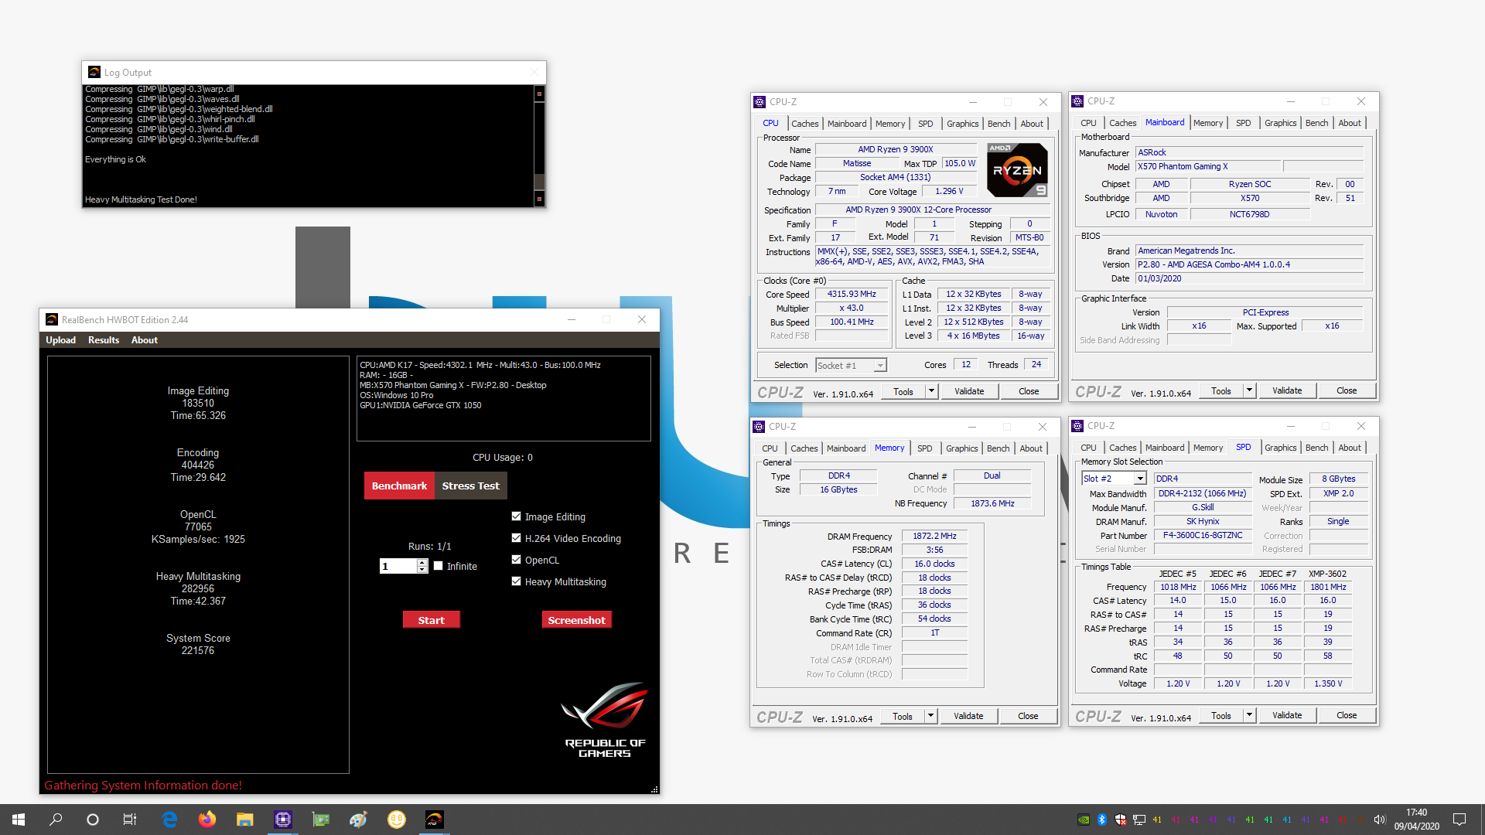Image resolution: width=1485 pixels, height=835 pixels.
Task: Click Validate in CPU window
Action: (969, 391)
